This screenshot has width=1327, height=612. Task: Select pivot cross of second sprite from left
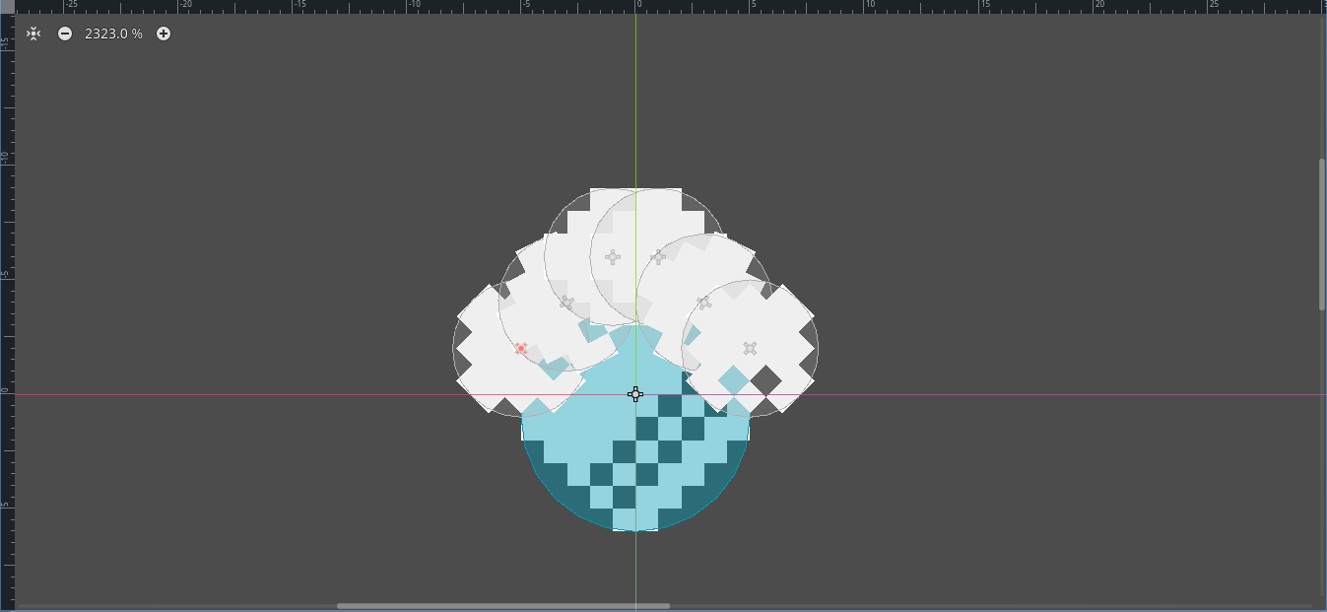[566, 303]
